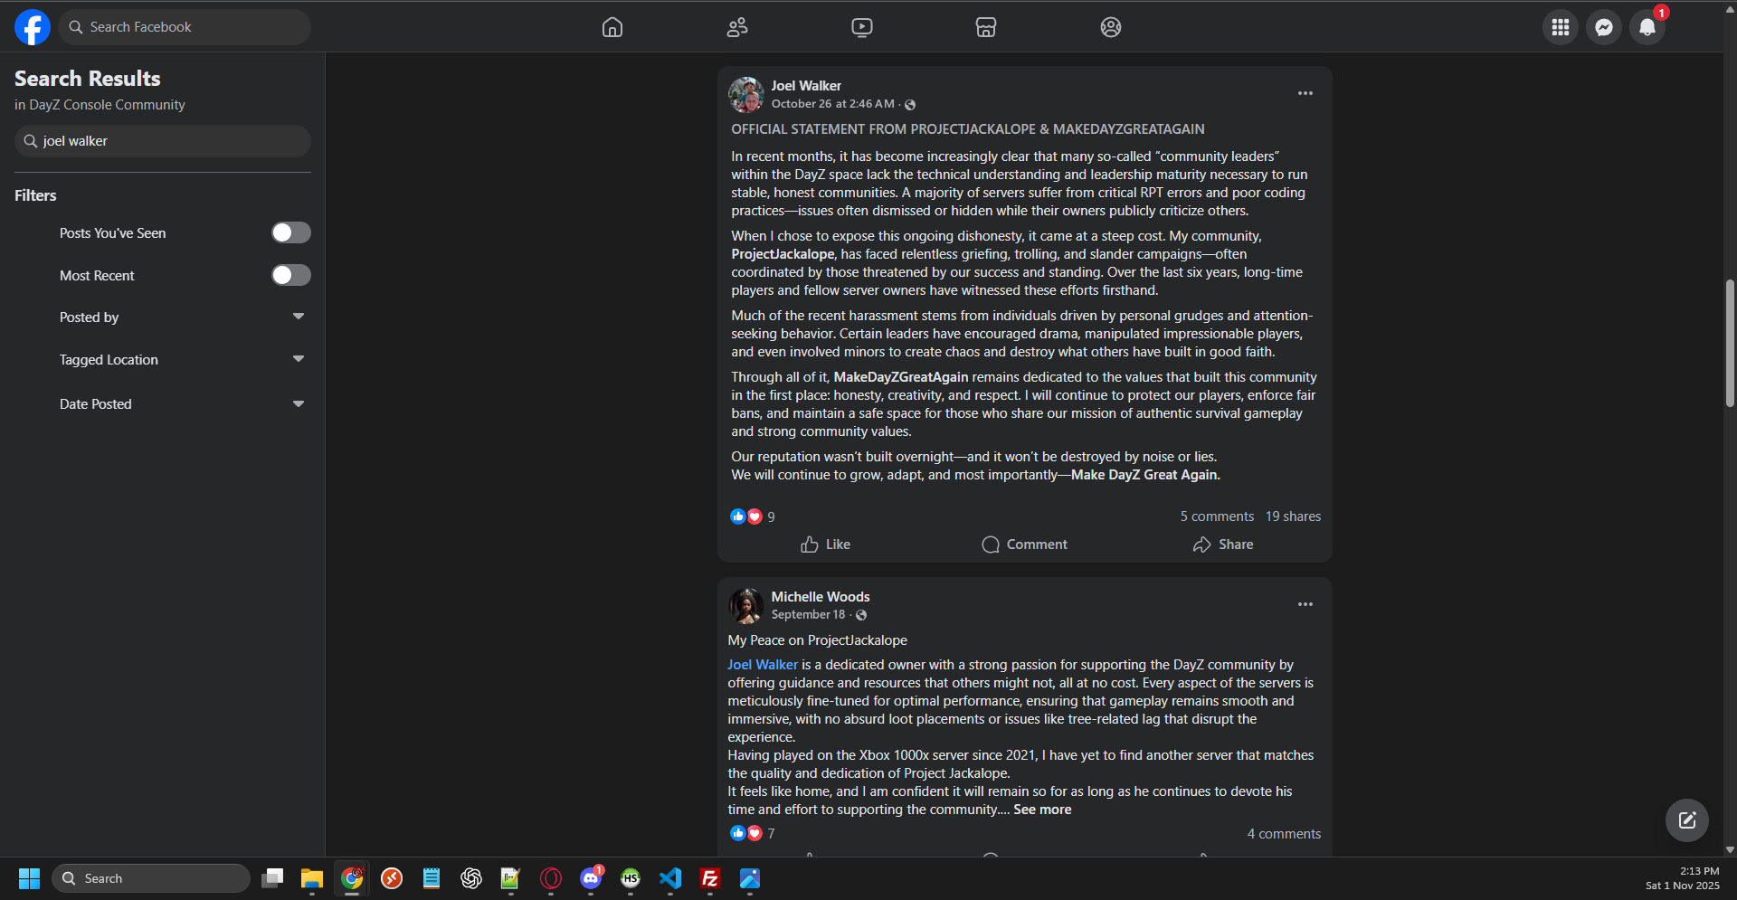Open the ChatGPT taskbar app
Image resolution: width=1737 pixels, height=900 pixels.
(471, 878)
